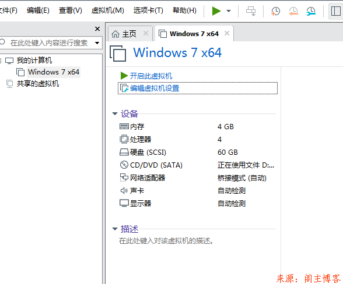
Task: Select Windows 7 x64 in the library tree
Action: pos(54,72)
